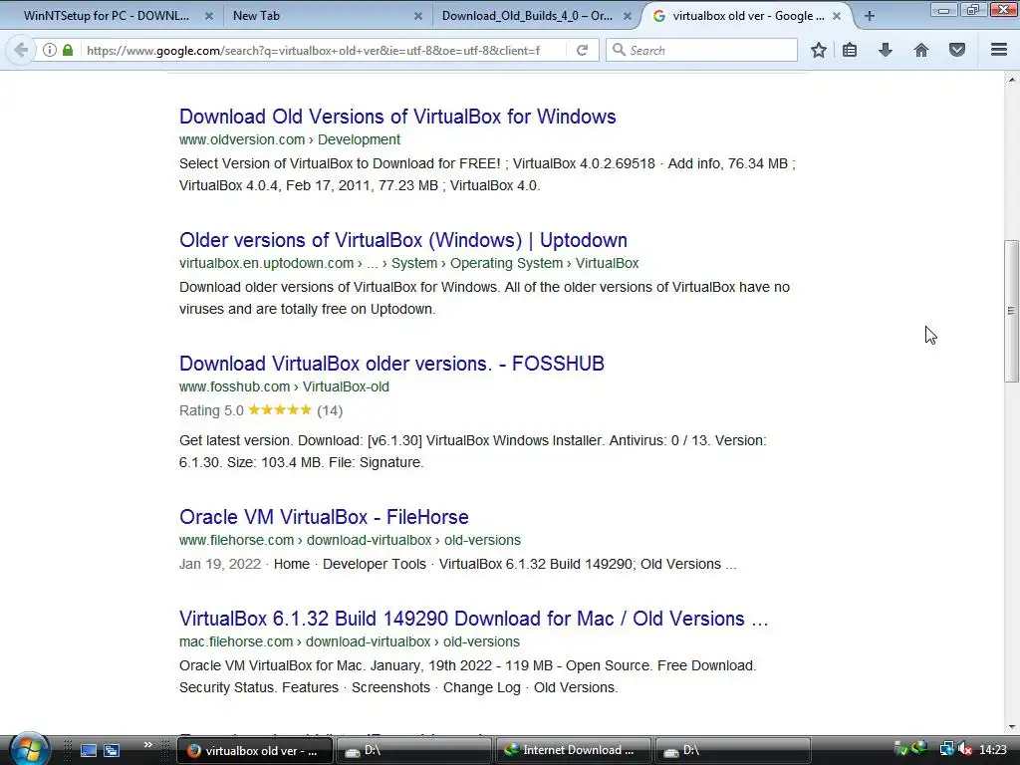Click the scrollbar down arrow

1011,727
